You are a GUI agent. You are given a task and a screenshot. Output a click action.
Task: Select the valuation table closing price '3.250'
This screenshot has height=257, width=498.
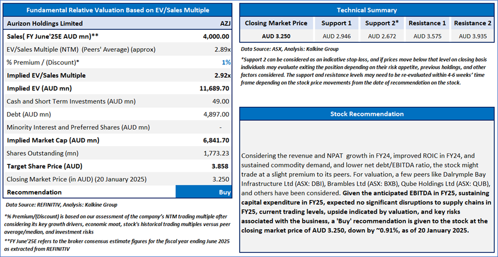(x=221, y=180)
